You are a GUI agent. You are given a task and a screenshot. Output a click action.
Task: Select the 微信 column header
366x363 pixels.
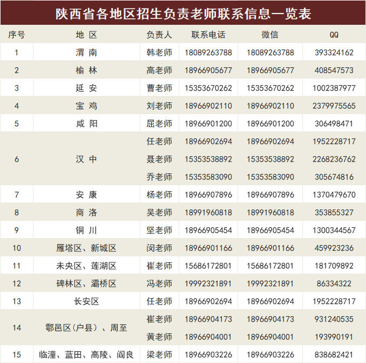click(x=270, y=35)
